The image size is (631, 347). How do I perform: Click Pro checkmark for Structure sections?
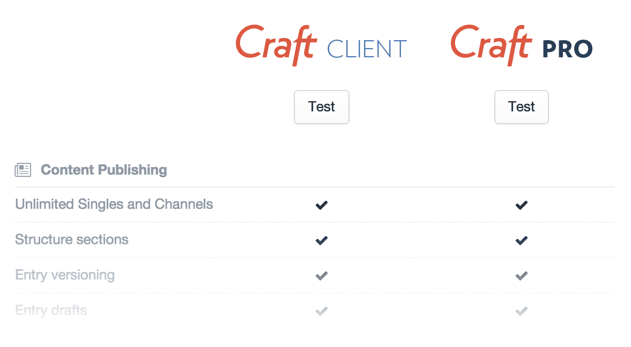click(522, 240)
